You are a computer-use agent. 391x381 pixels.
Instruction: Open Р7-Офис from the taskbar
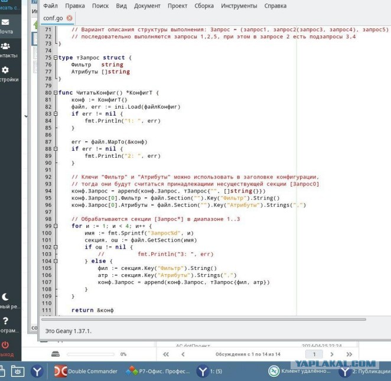[x=158, y=372]
